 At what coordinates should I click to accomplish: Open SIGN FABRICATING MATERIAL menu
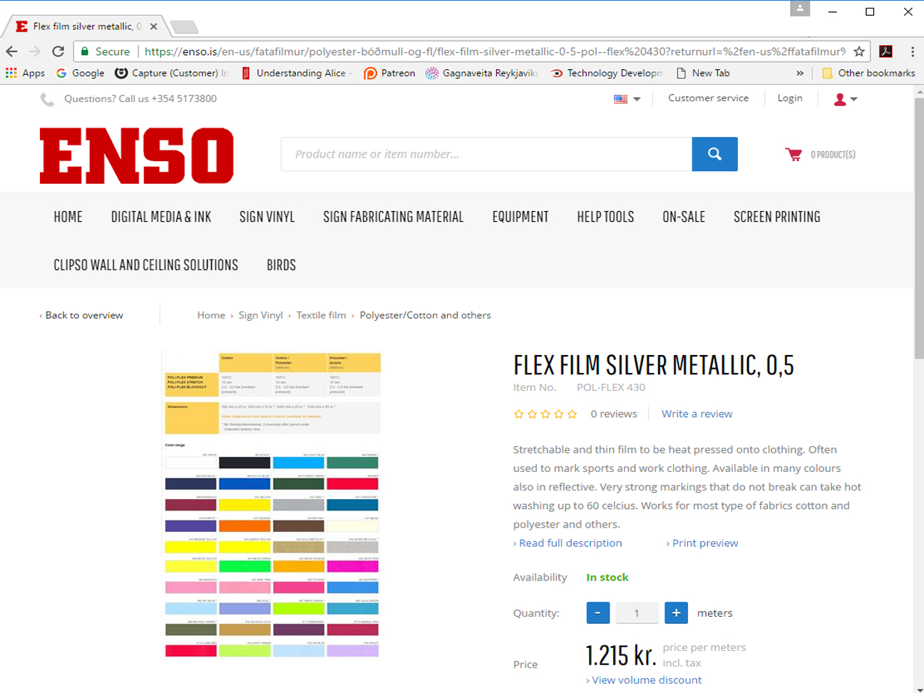click(x=394, y=217)
